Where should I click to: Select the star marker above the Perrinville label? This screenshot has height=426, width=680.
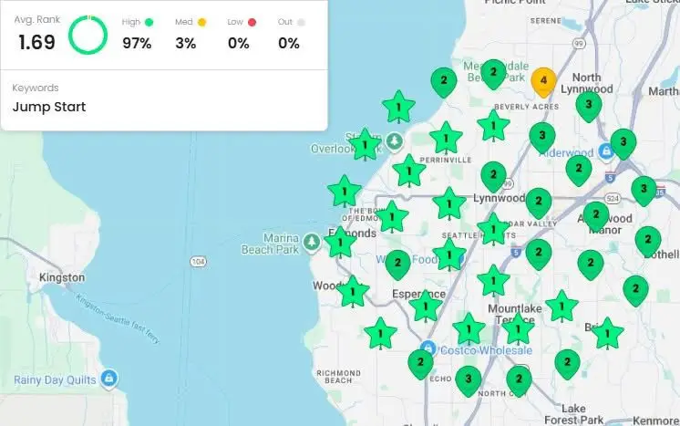pos(446,138)
